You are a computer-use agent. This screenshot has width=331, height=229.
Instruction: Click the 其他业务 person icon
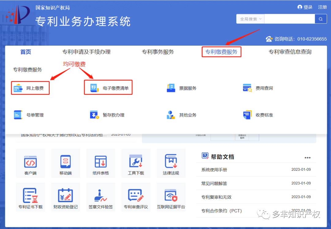click(x=171, y=115)
